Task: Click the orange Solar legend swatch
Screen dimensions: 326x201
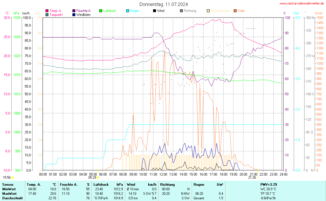Action: (x=235, y=11)
